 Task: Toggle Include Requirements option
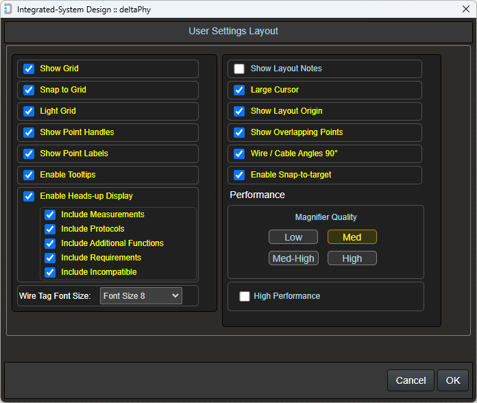click(x=50, y=258)
